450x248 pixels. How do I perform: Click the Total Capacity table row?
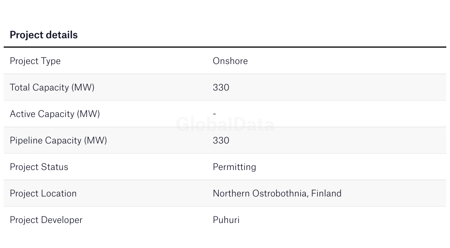tap(225, 87)
